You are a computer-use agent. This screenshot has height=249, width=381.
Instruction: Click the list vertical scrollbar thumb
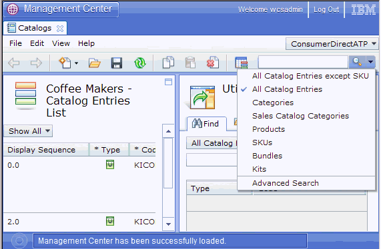pyautogui.click(x=168, y=163)
